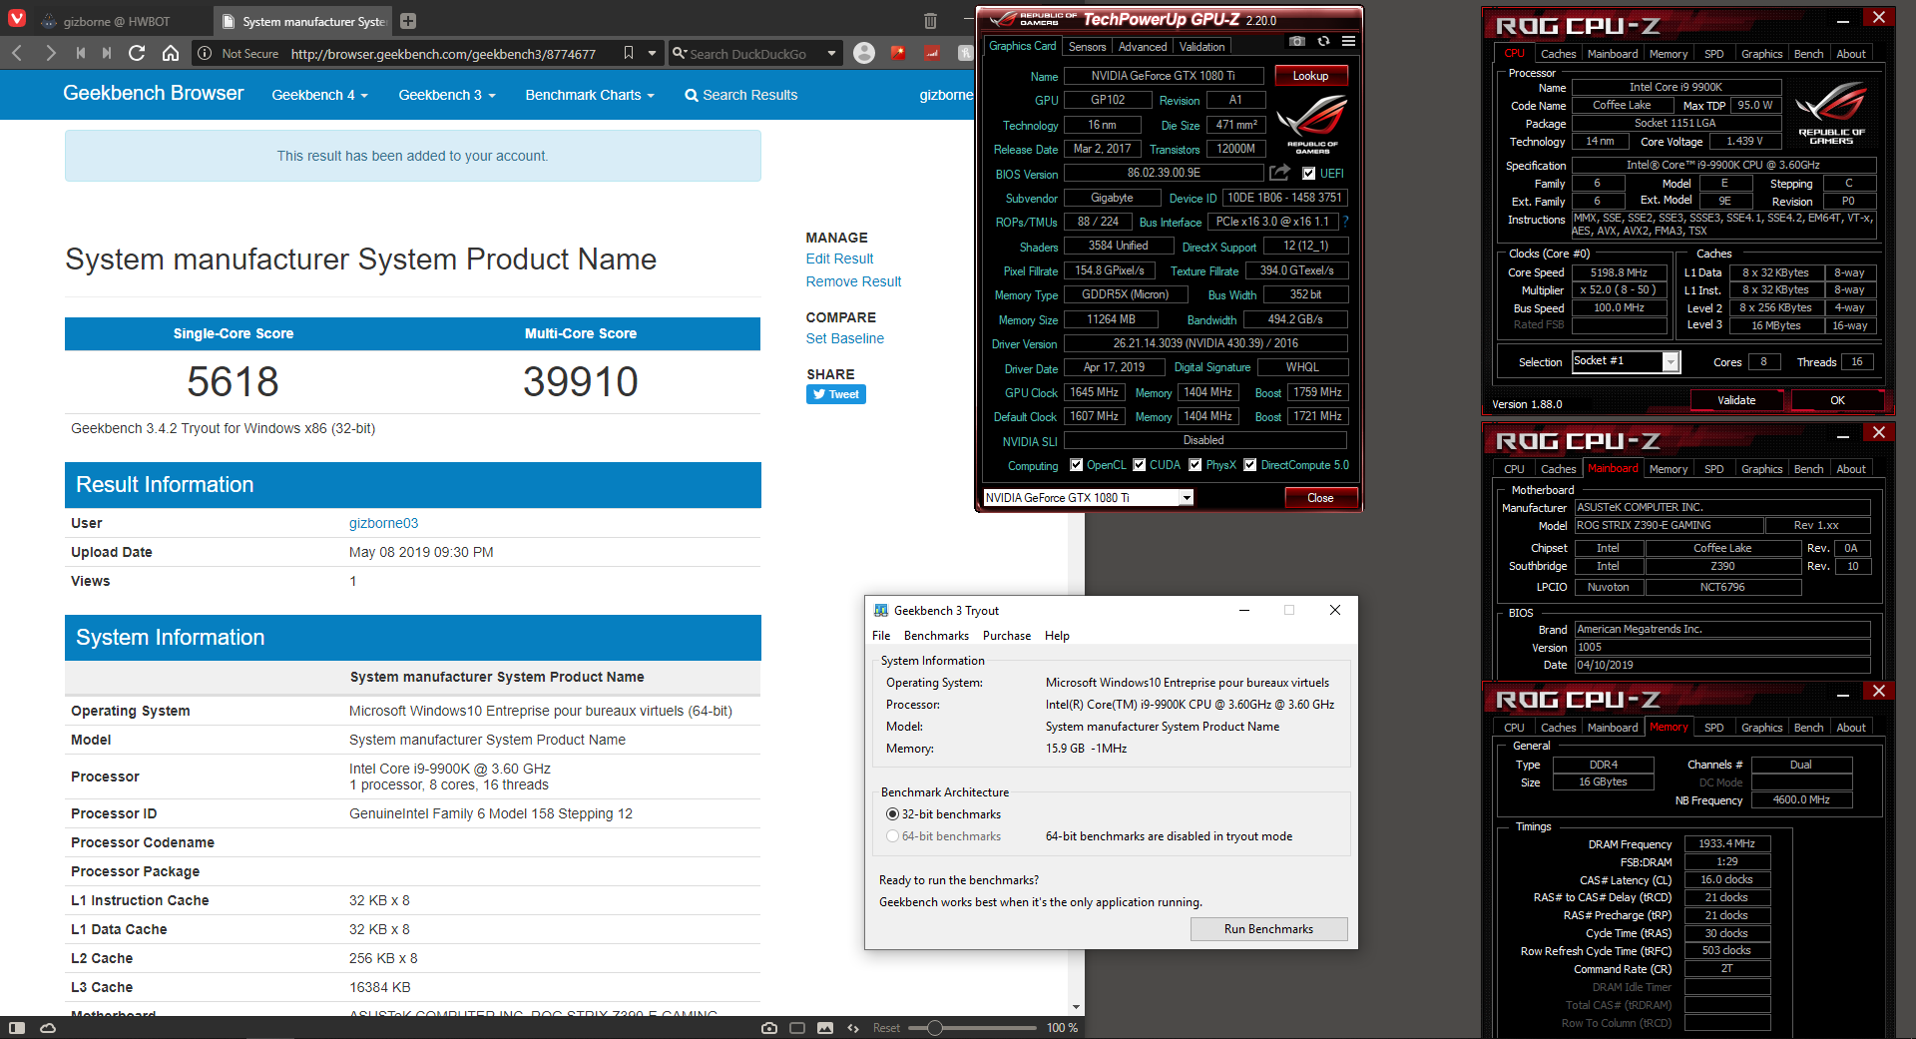Expand the Geekbench 3 dropdown in navbar
This screenshot has height=1039, width=1916.
pos(447,95)
